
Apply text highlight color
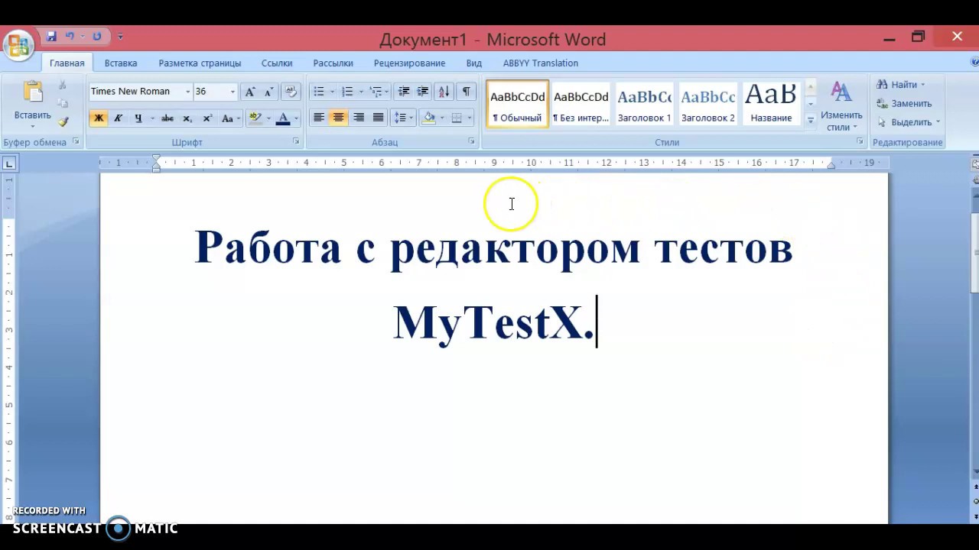255,118
